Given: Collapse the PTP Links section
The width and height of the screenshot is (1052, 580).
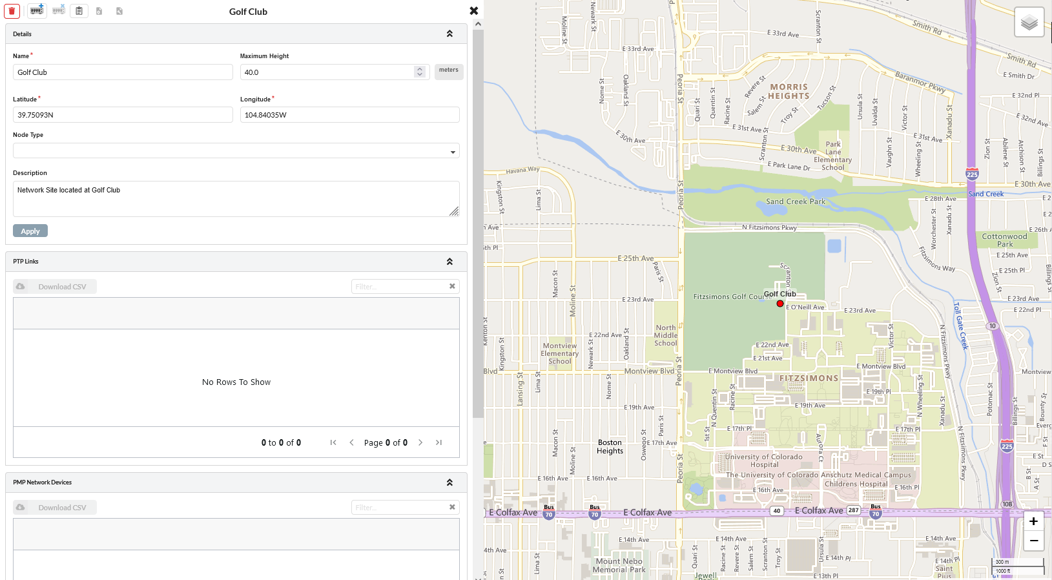Looking at the screenshot, I should pos(449,262).
